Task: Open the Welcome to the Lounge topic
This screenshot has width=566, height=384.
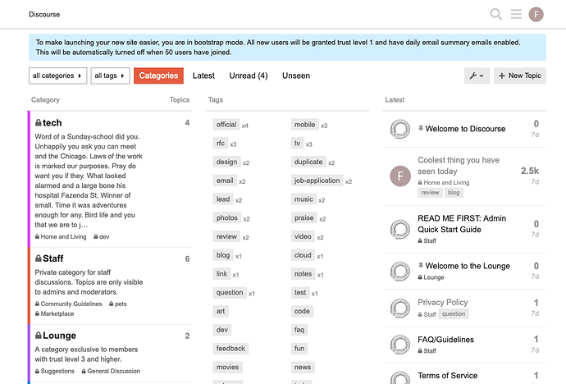Action: point(468,266)
